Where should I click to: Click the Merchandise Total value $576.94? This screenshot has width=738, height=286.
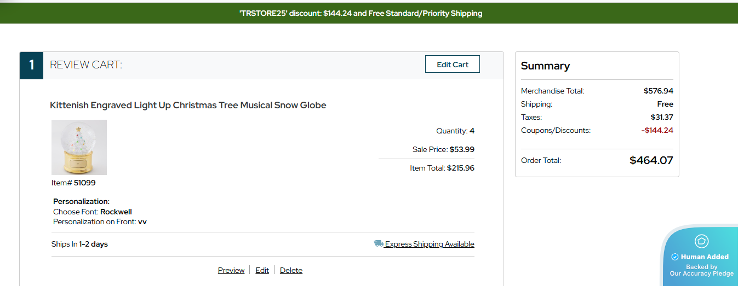tap(658, 91)
